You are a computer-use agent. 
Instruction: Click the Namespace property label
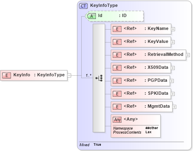[x=123, y=128]
